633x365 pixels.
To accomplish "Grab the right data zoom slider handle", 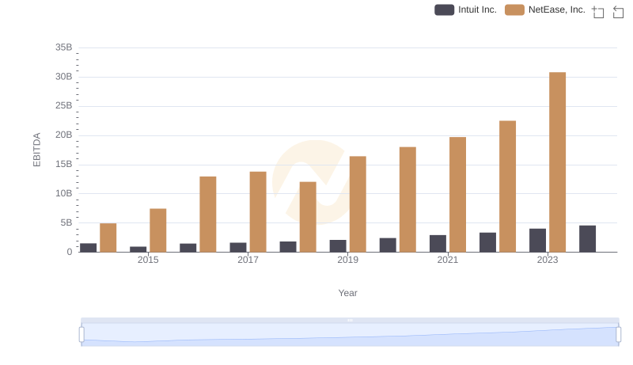I will (x=618, y=334).
